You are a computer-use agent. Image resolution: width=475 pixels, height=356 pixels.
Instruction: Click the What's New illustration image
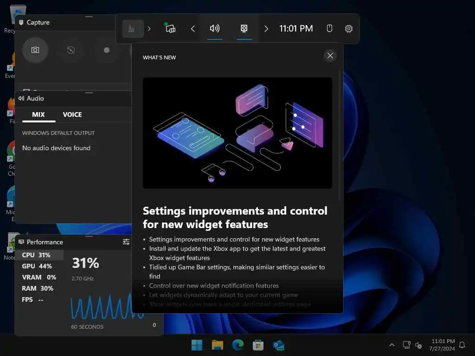point(237,133)
